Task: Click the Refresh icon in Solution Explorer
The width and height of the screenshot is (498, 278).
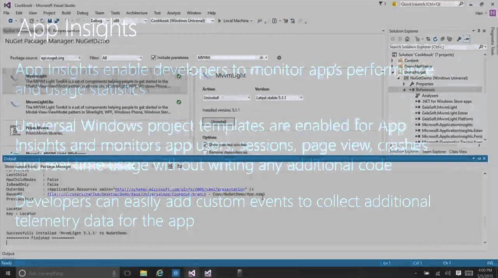Action: pyautogui.click(x=435, y=39)
